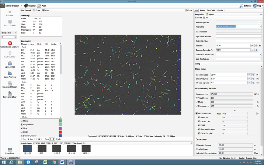Open the Animal ID dropdown

260,27
